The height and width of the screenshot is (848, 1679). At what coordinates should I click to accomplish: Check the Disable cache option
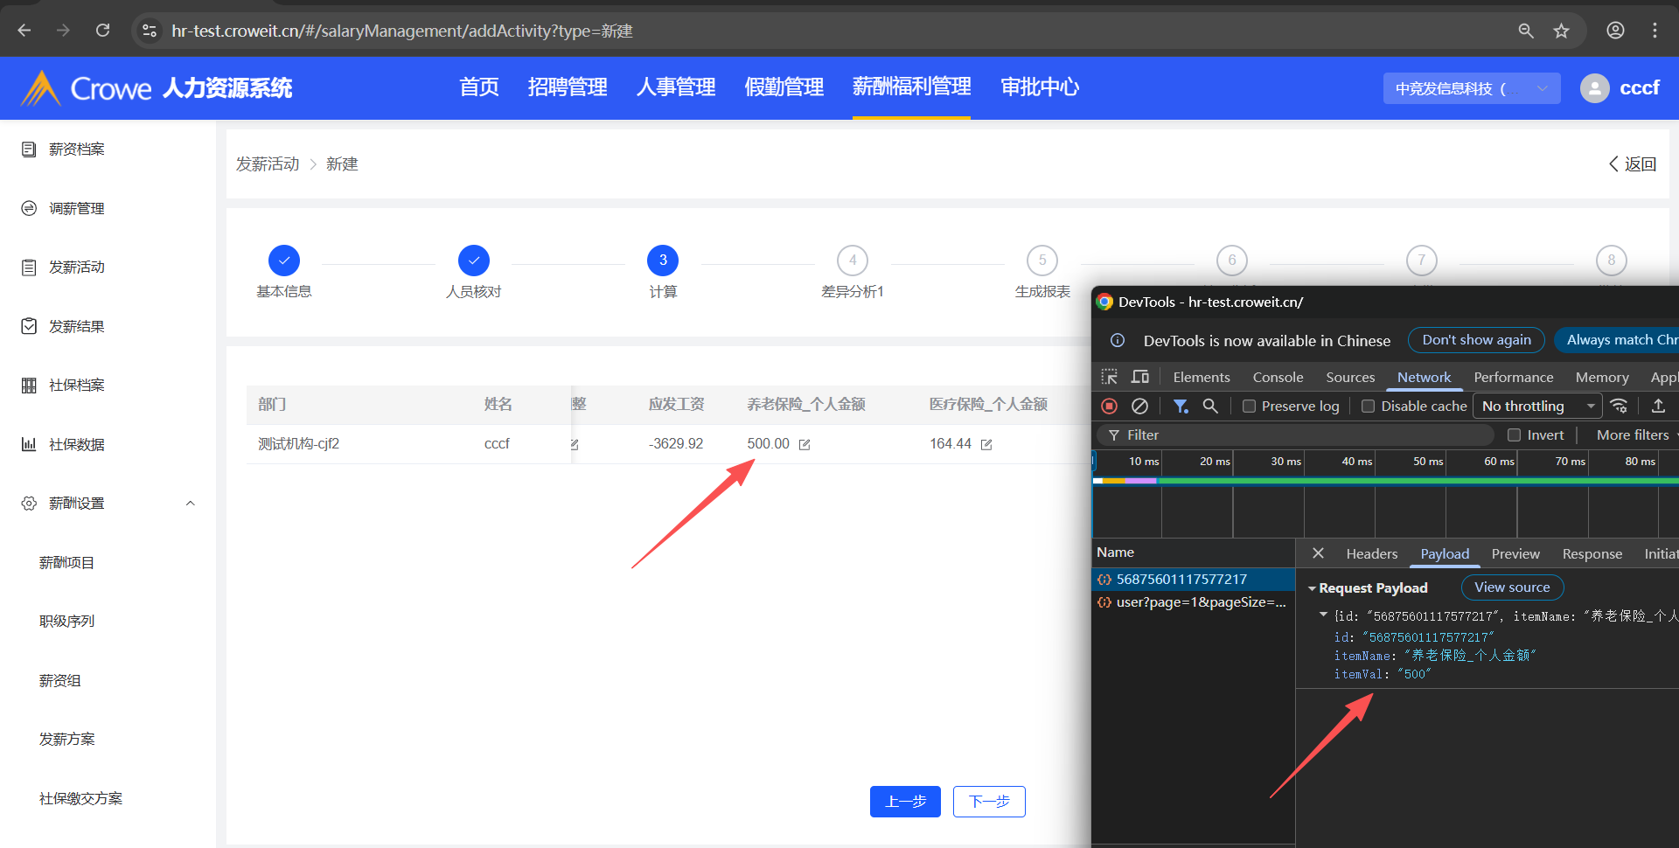tap(1369, 406)
